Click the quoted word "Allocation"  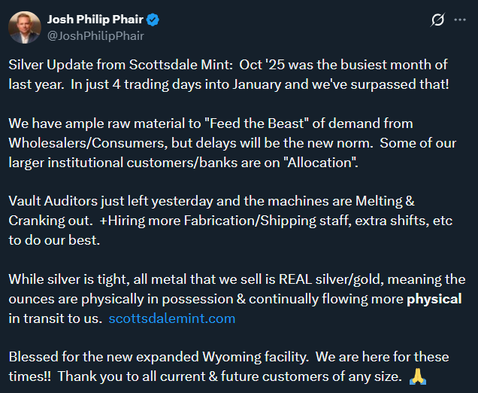[320, 163]
